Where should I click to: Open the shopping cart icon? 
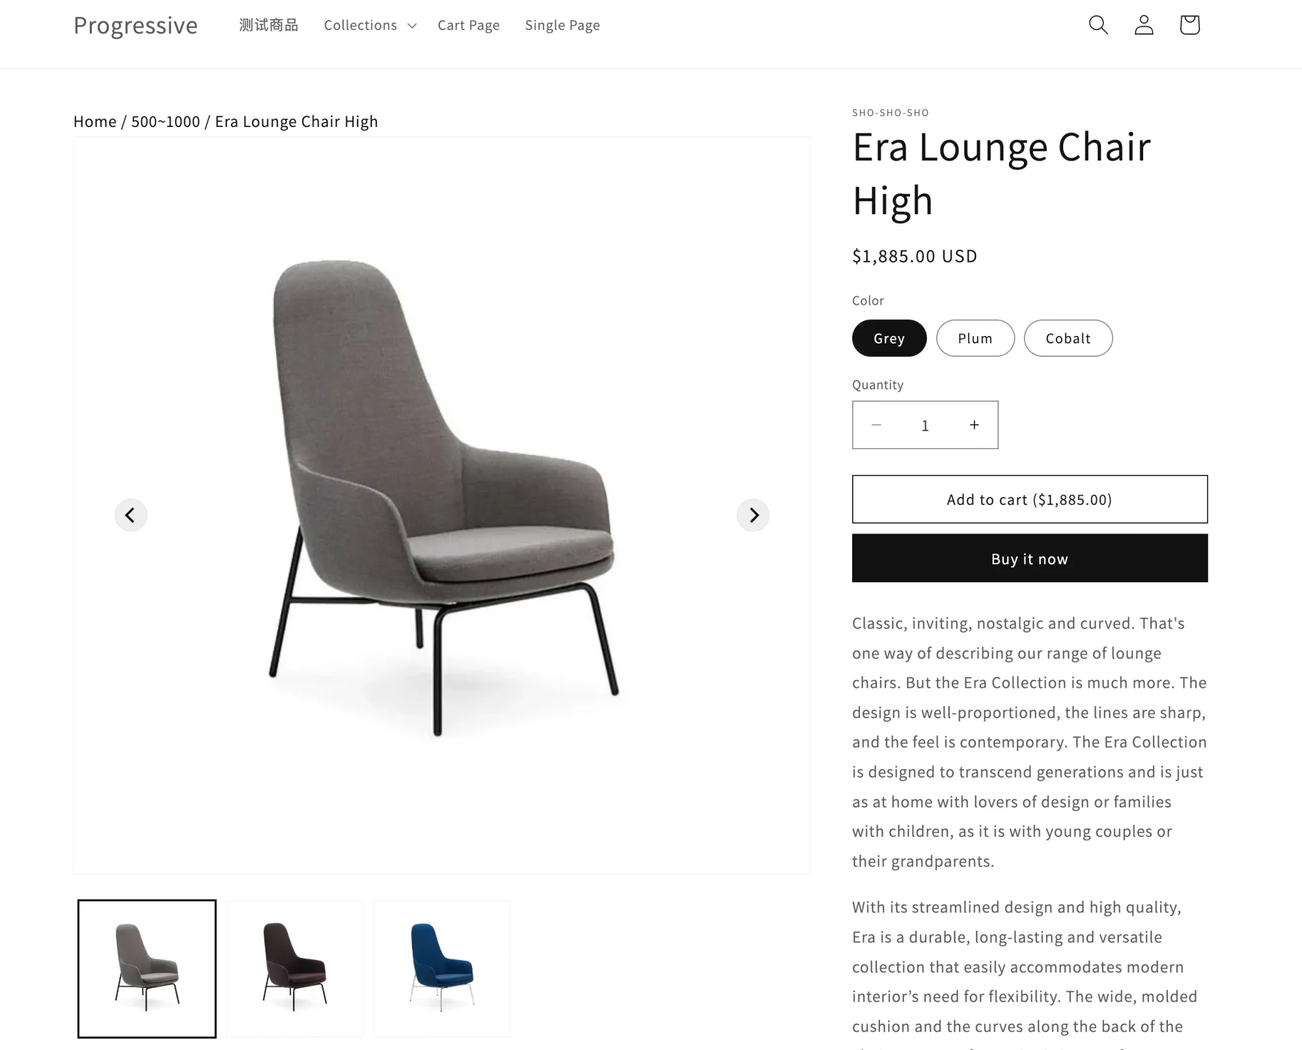(1189, 25)
